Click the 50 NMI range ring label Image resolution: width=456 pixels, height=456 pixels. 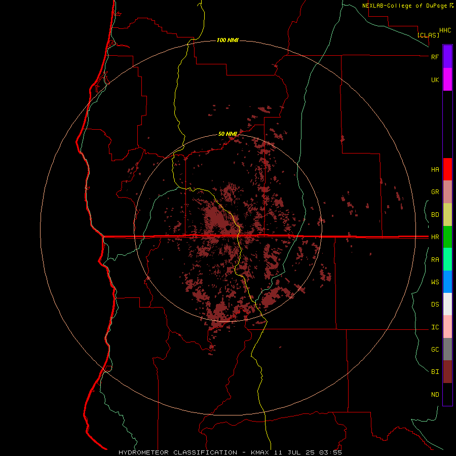pos(227,134)
